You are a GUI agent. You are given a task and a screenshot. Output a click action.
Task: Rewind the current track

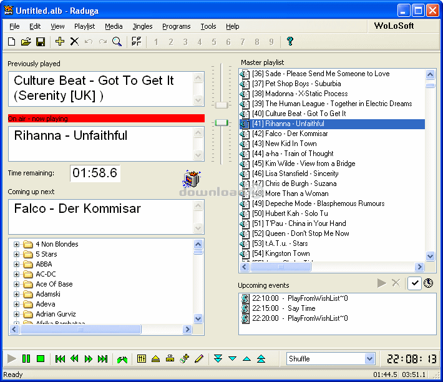74,359
